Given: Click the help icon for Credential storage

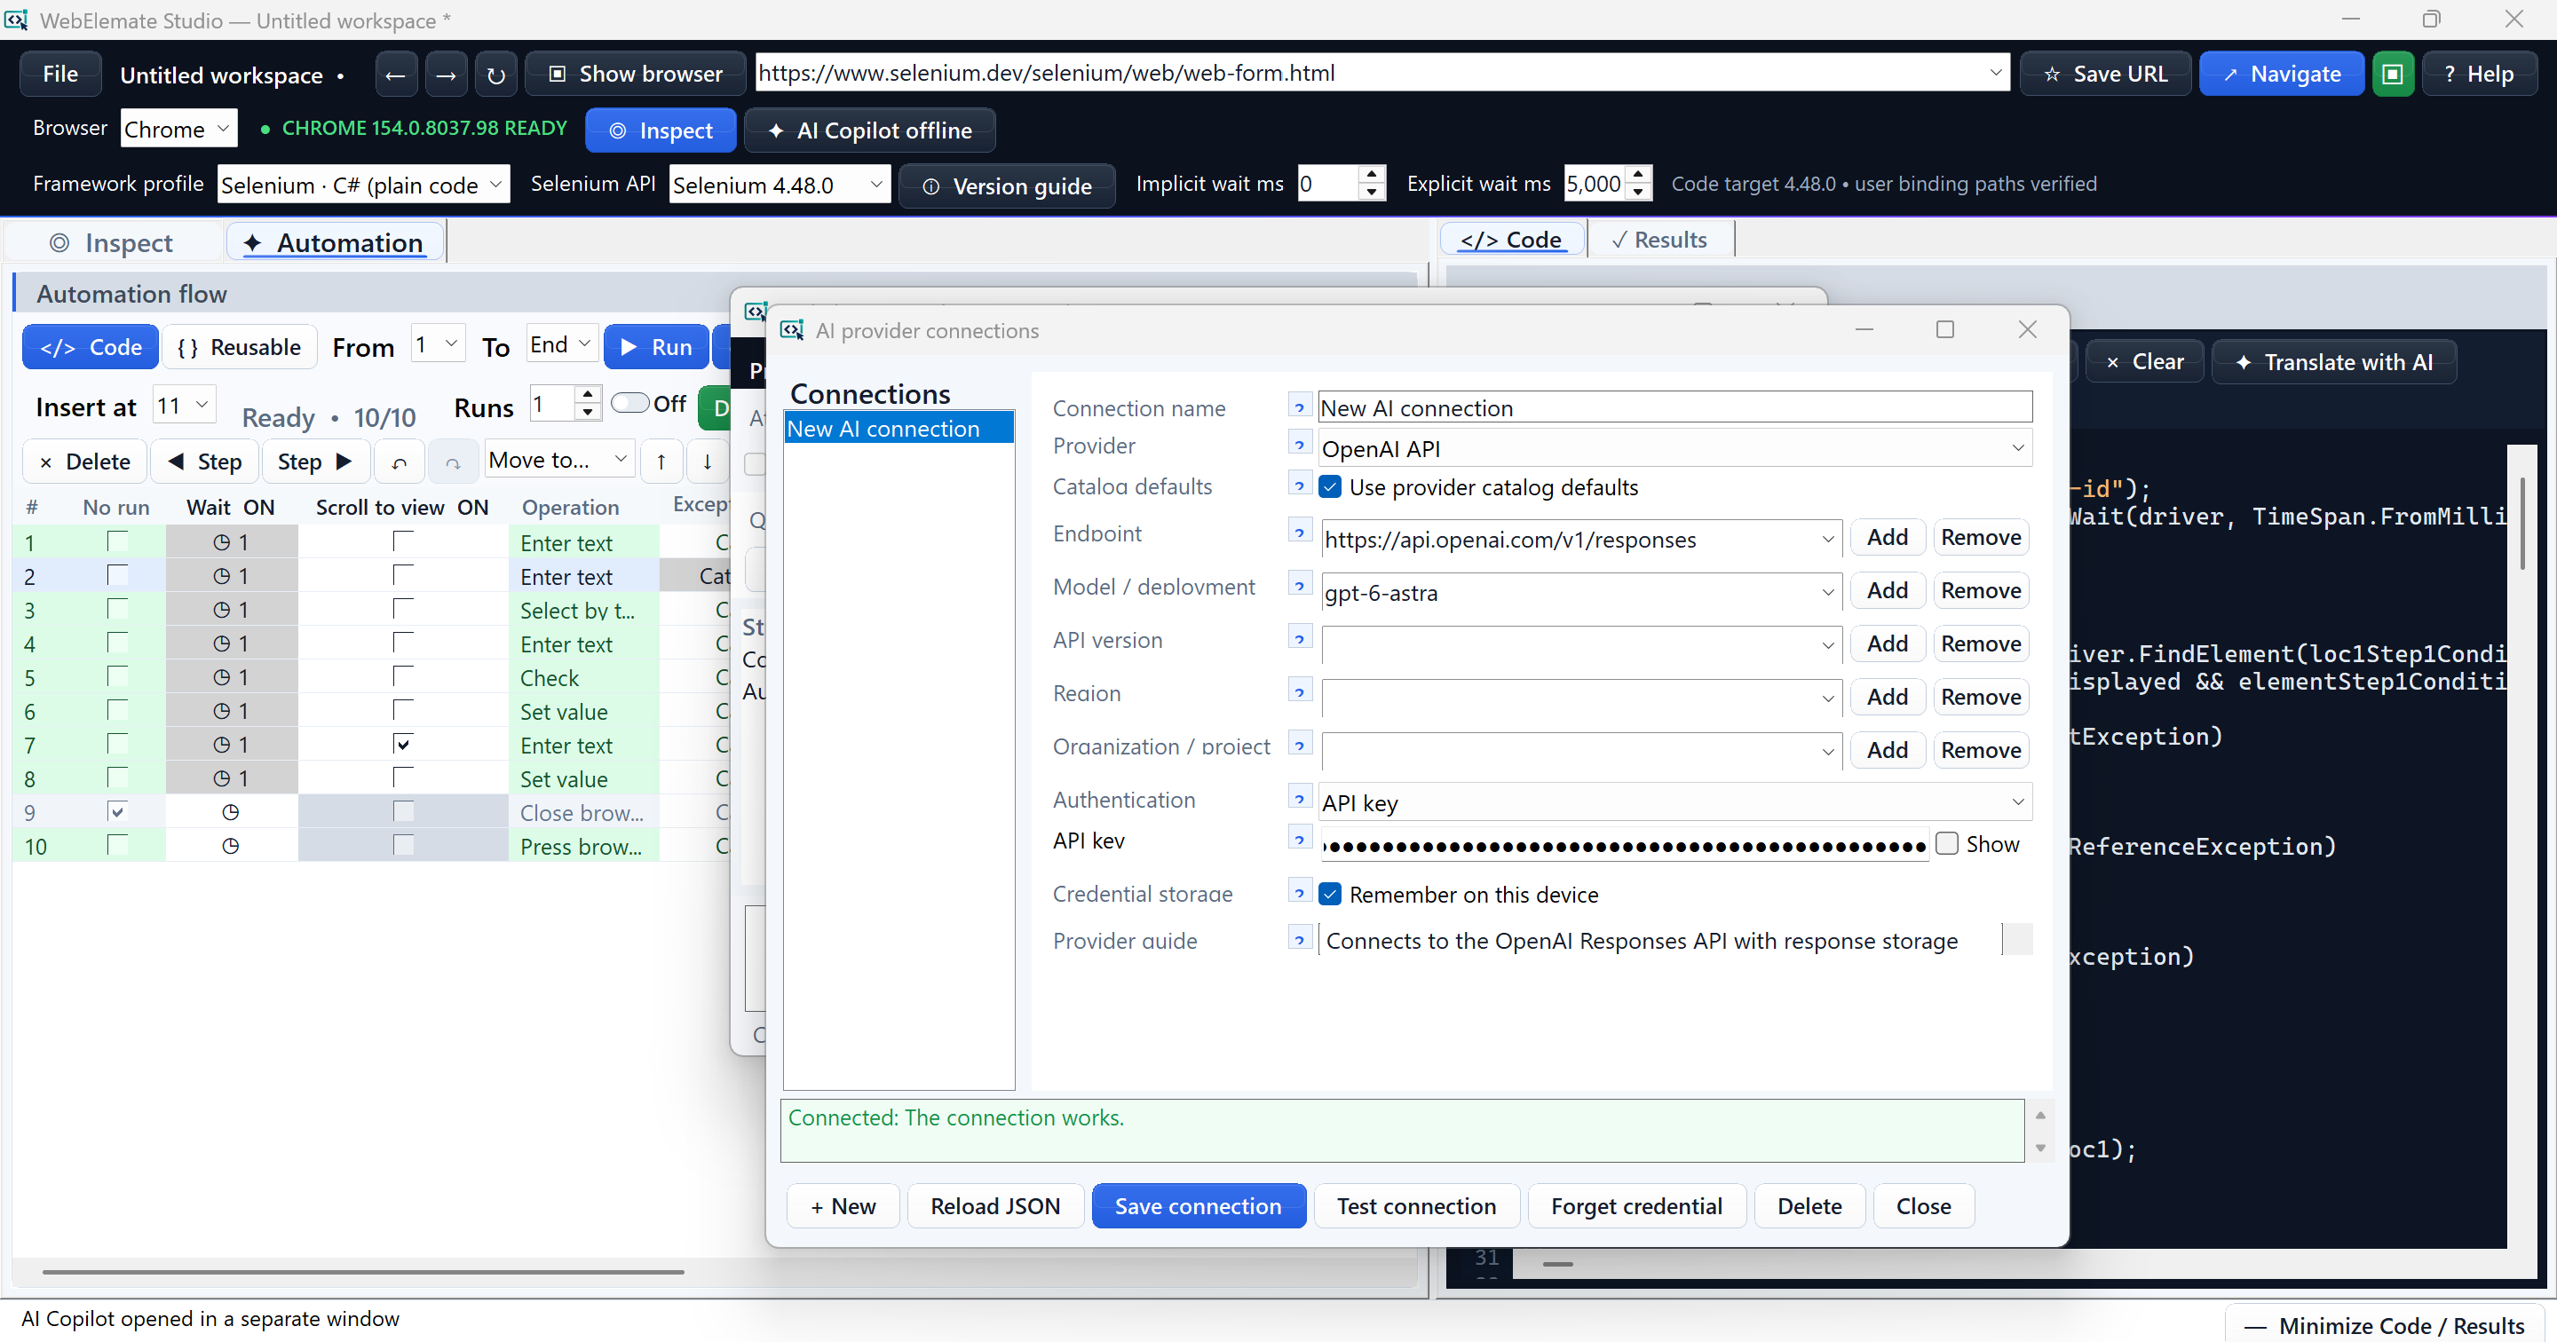Looking at the screenshot, I should [x=1299, y=892].
